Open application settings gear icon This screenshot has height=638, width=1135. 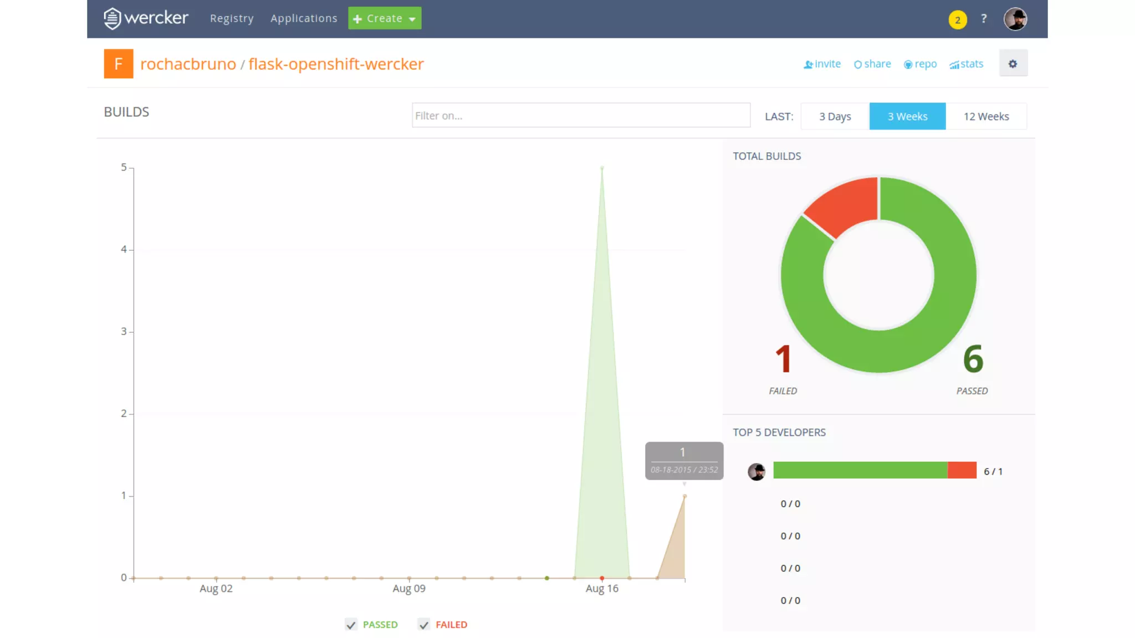[1013, 64]
